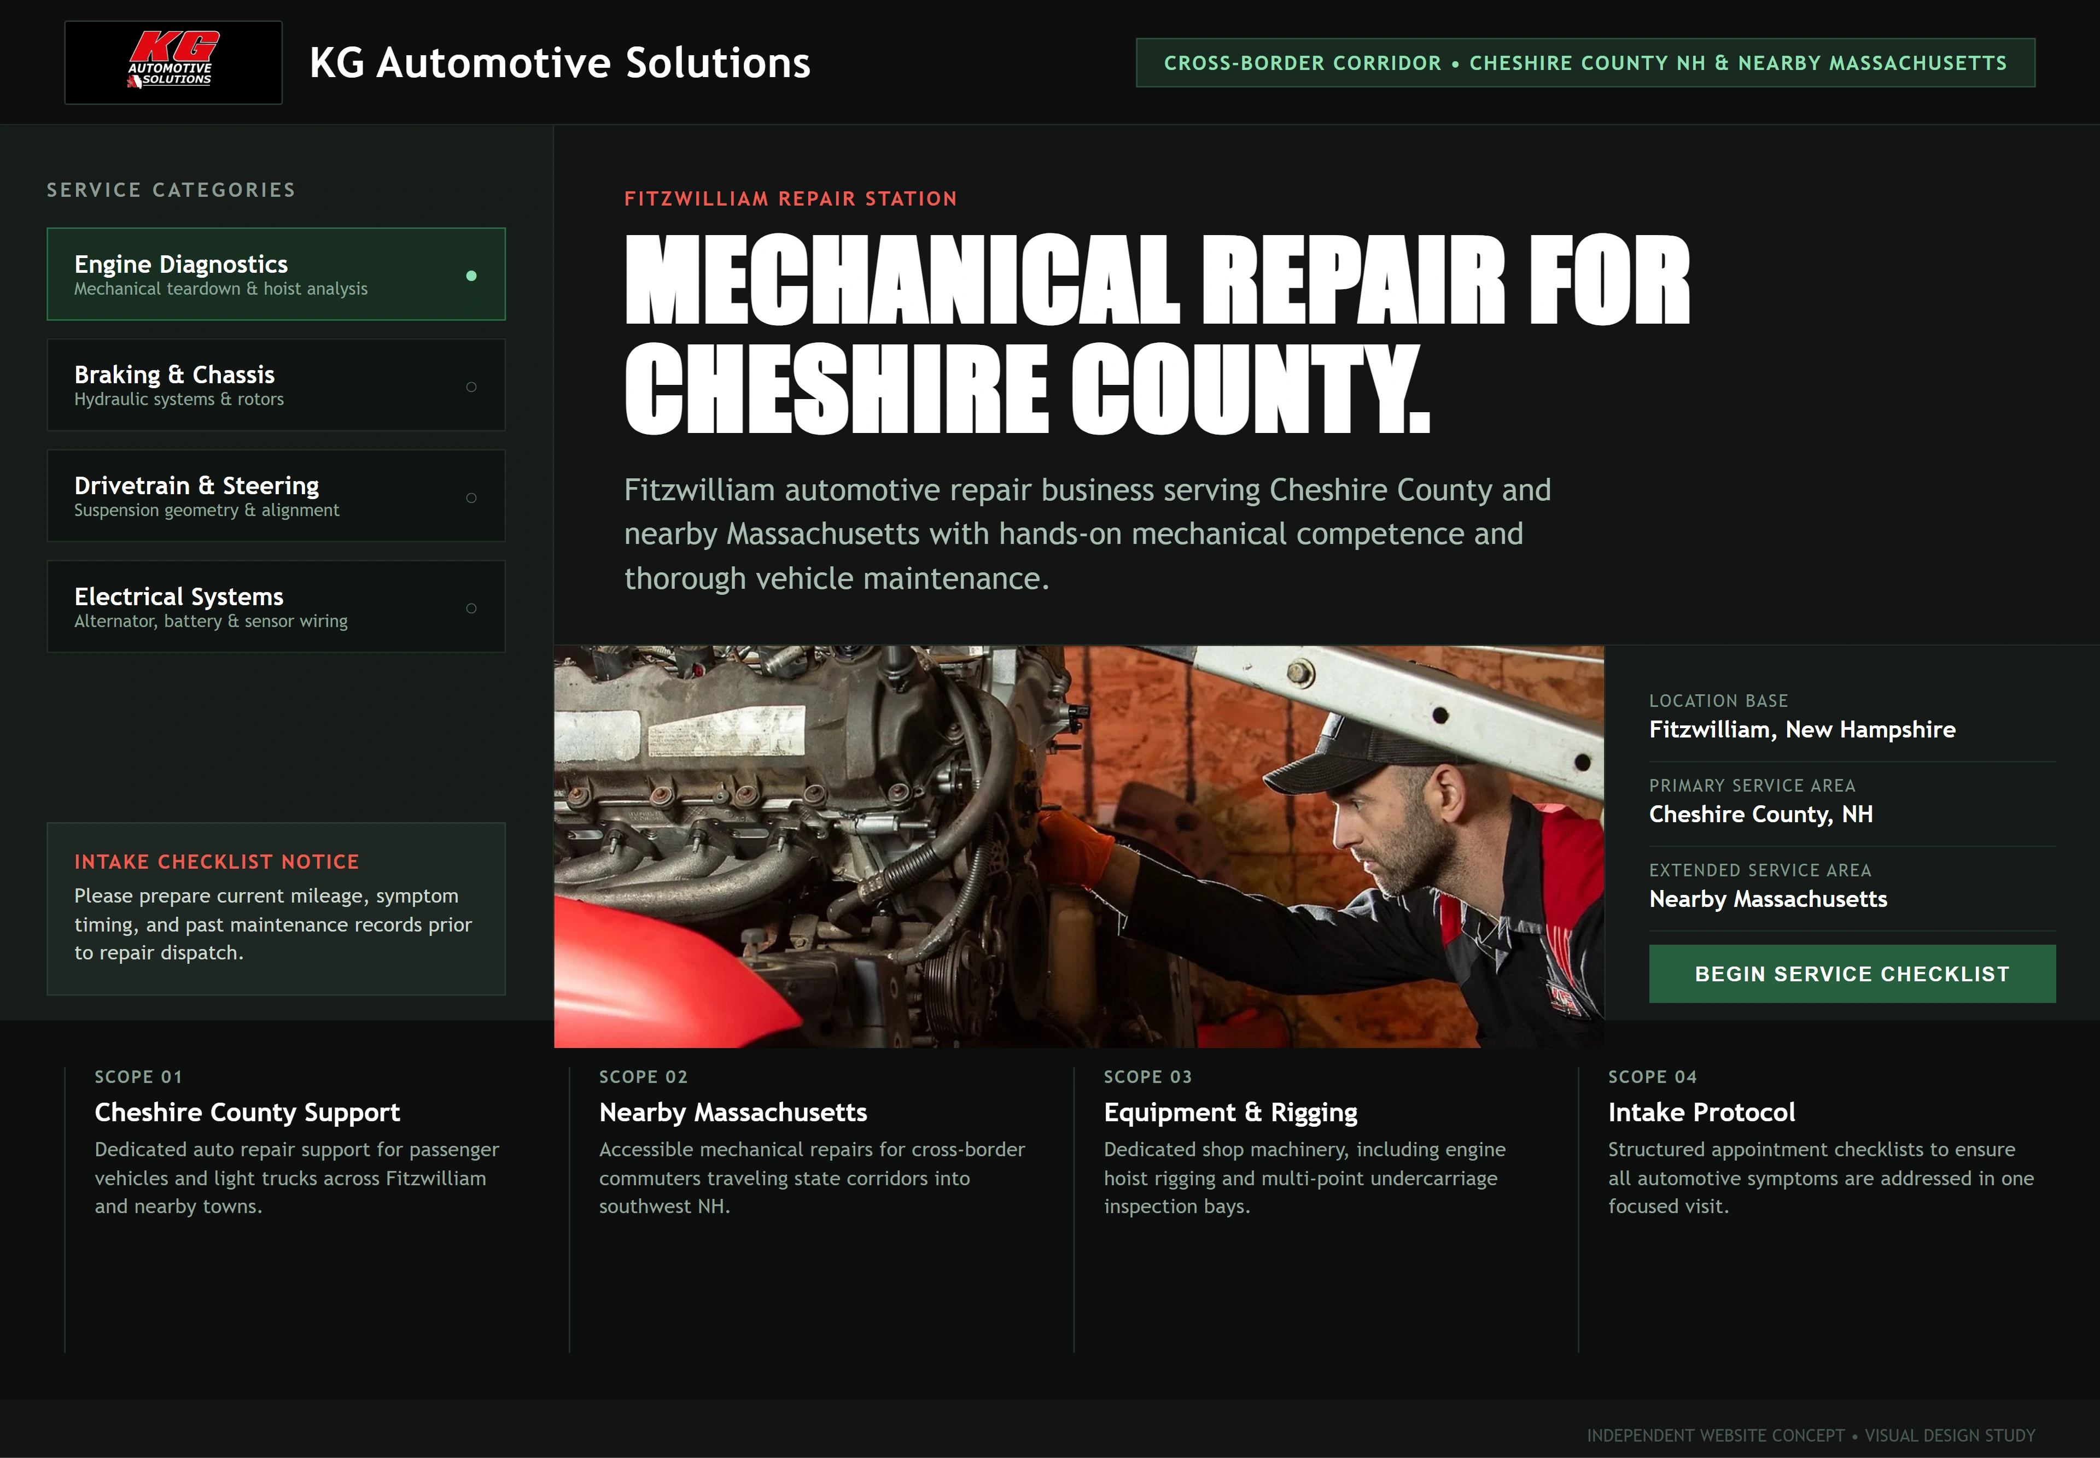
Task: Click the Fitzwilliam, New Hampshire location value
Action: (1802, 729)
